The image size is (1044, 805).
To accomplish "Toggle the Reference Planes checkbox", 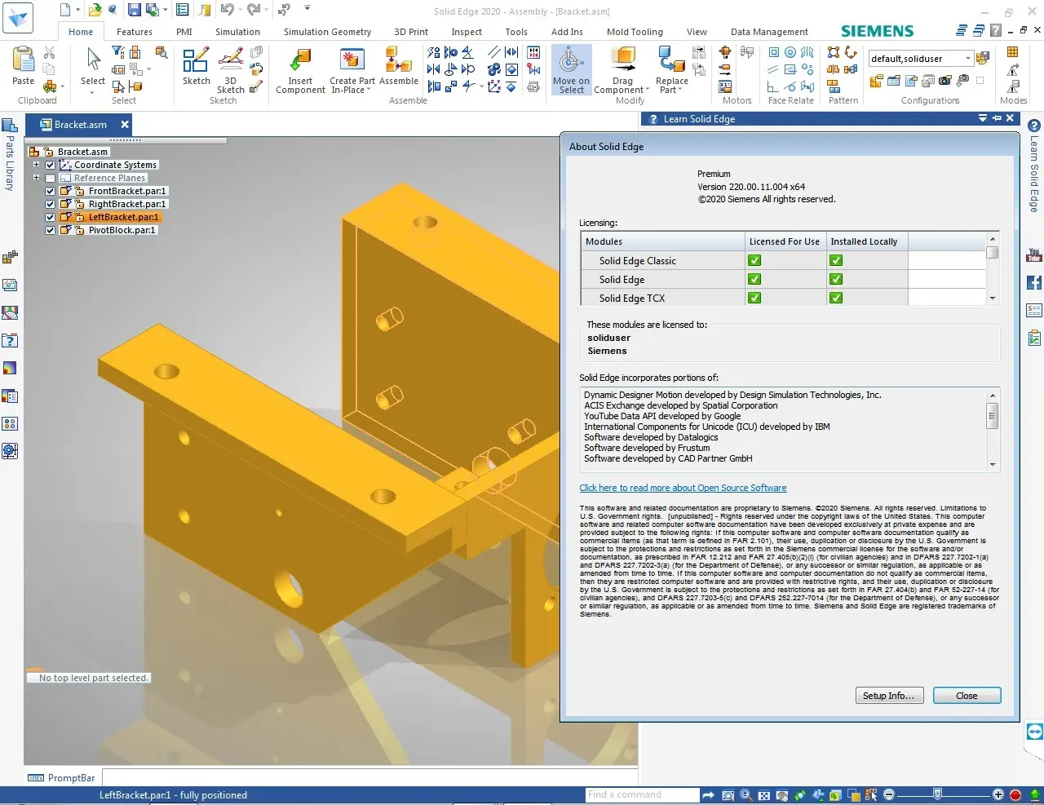I will pos(51,178).
